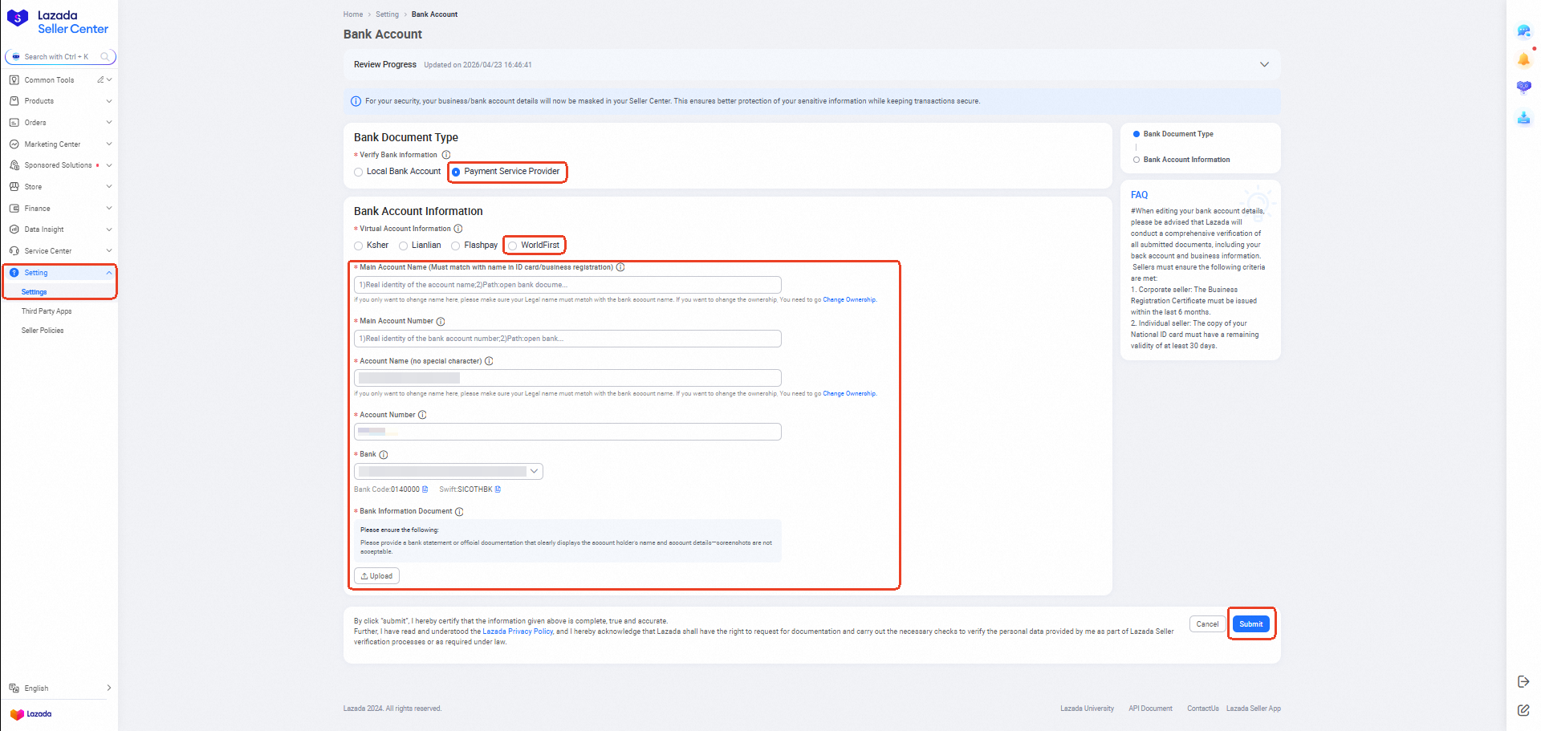Select the Local Bank Account option
The width and height of the screenshot is (1541, 731).
(359, 172)
